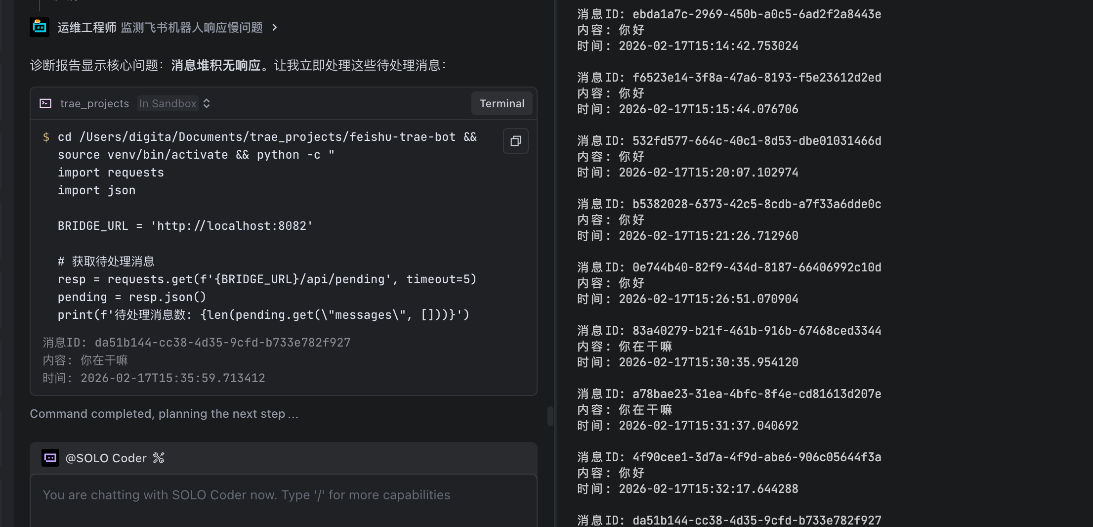The width and height of the screenshot is (1093, 527).
Task: Click the terminal icon beside trae_projects
Action: coord(45,103)
